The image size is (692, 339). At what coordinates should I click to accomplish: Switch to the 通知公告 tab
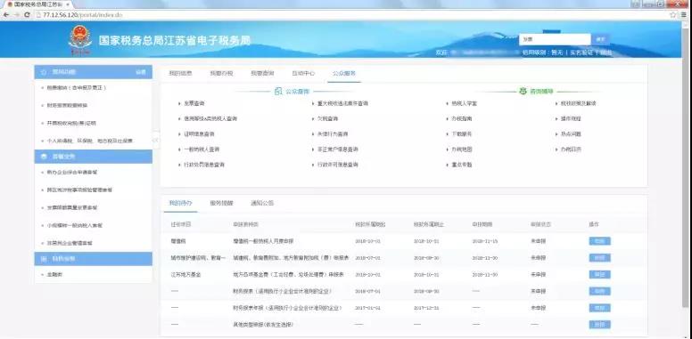(x=262, y=204)
